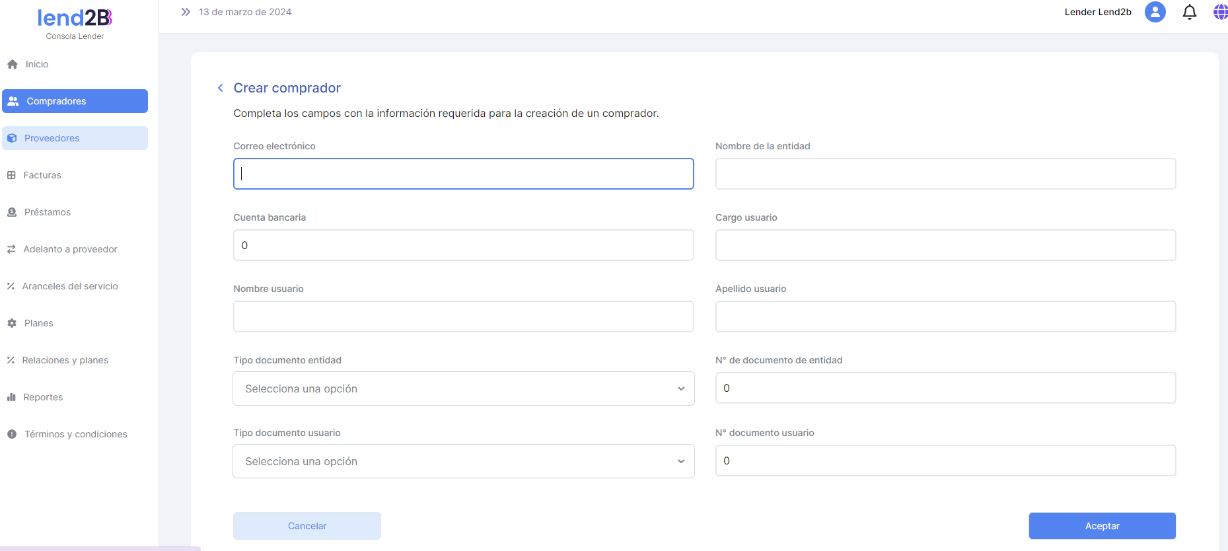Expand Tipo documento usuario dropdown

click(x=463, y=461)
